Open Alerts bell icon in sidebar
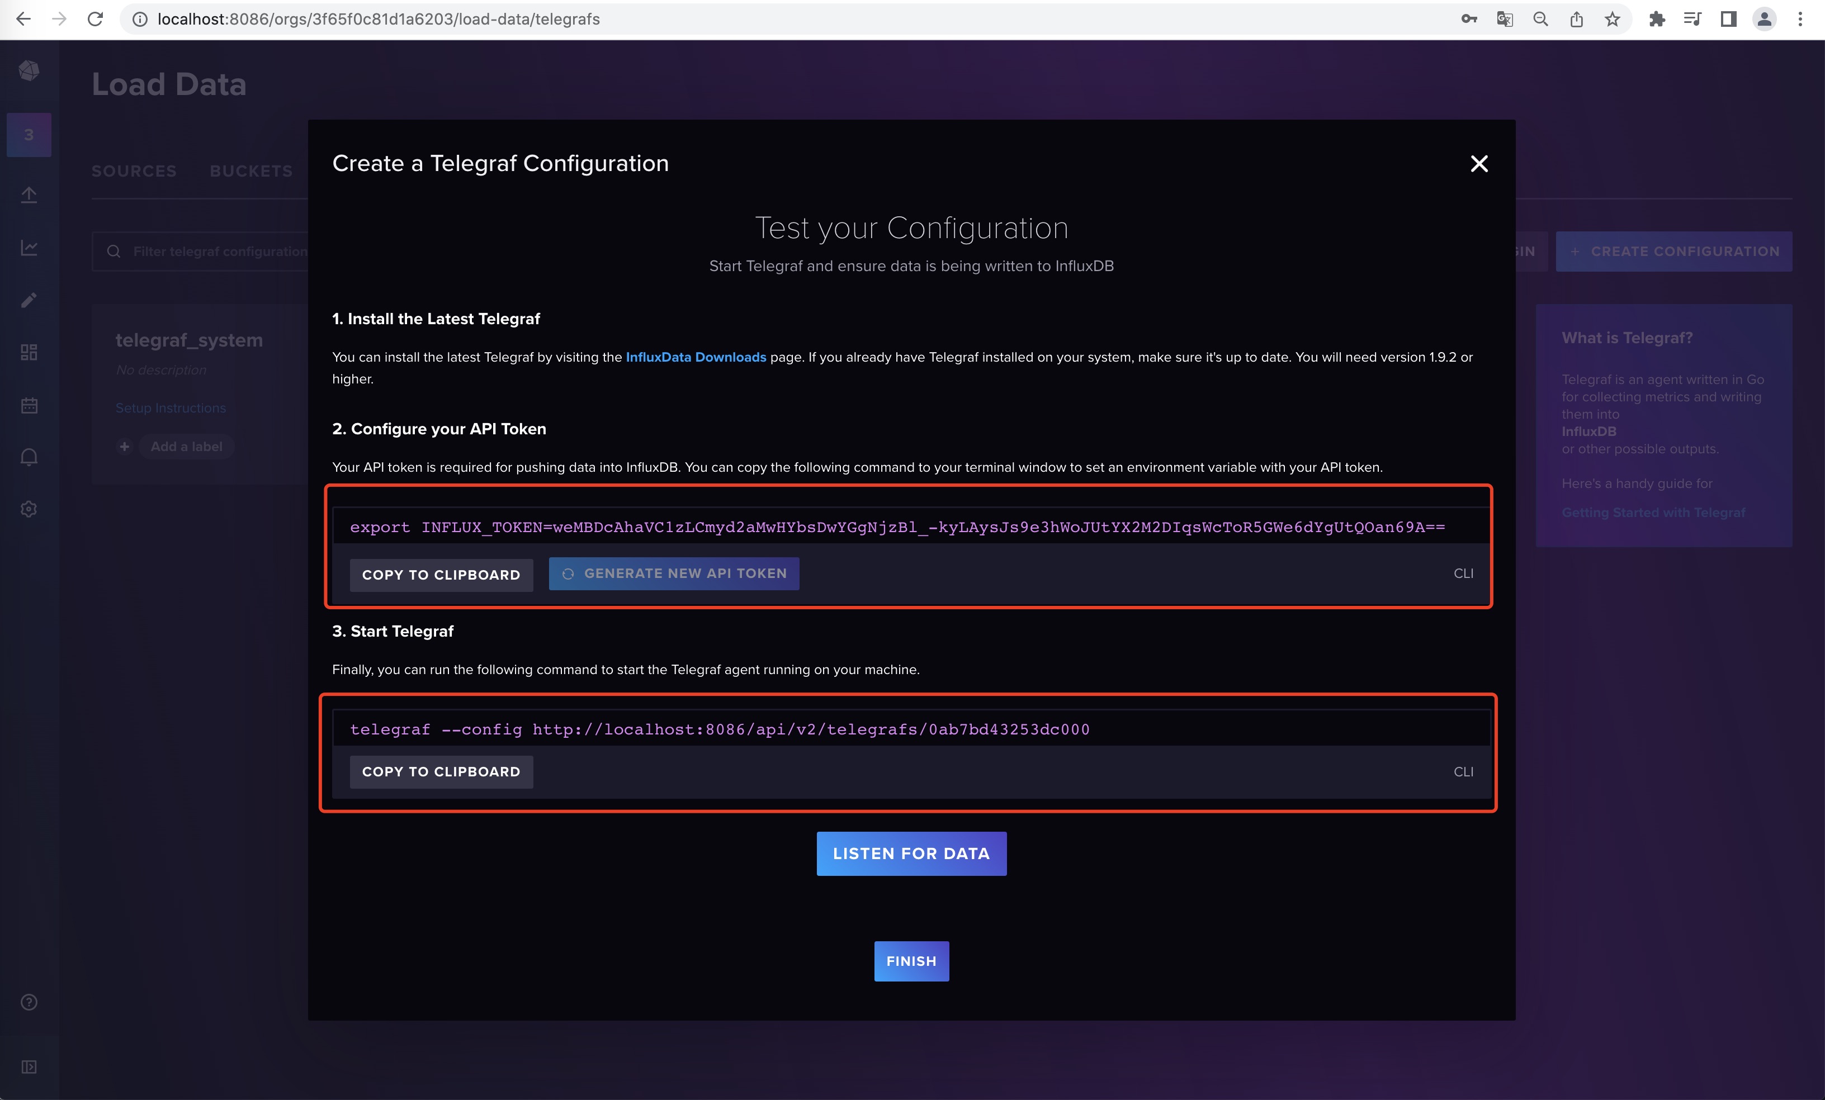Screen dimensions: 1825x1100 [29, 457]
